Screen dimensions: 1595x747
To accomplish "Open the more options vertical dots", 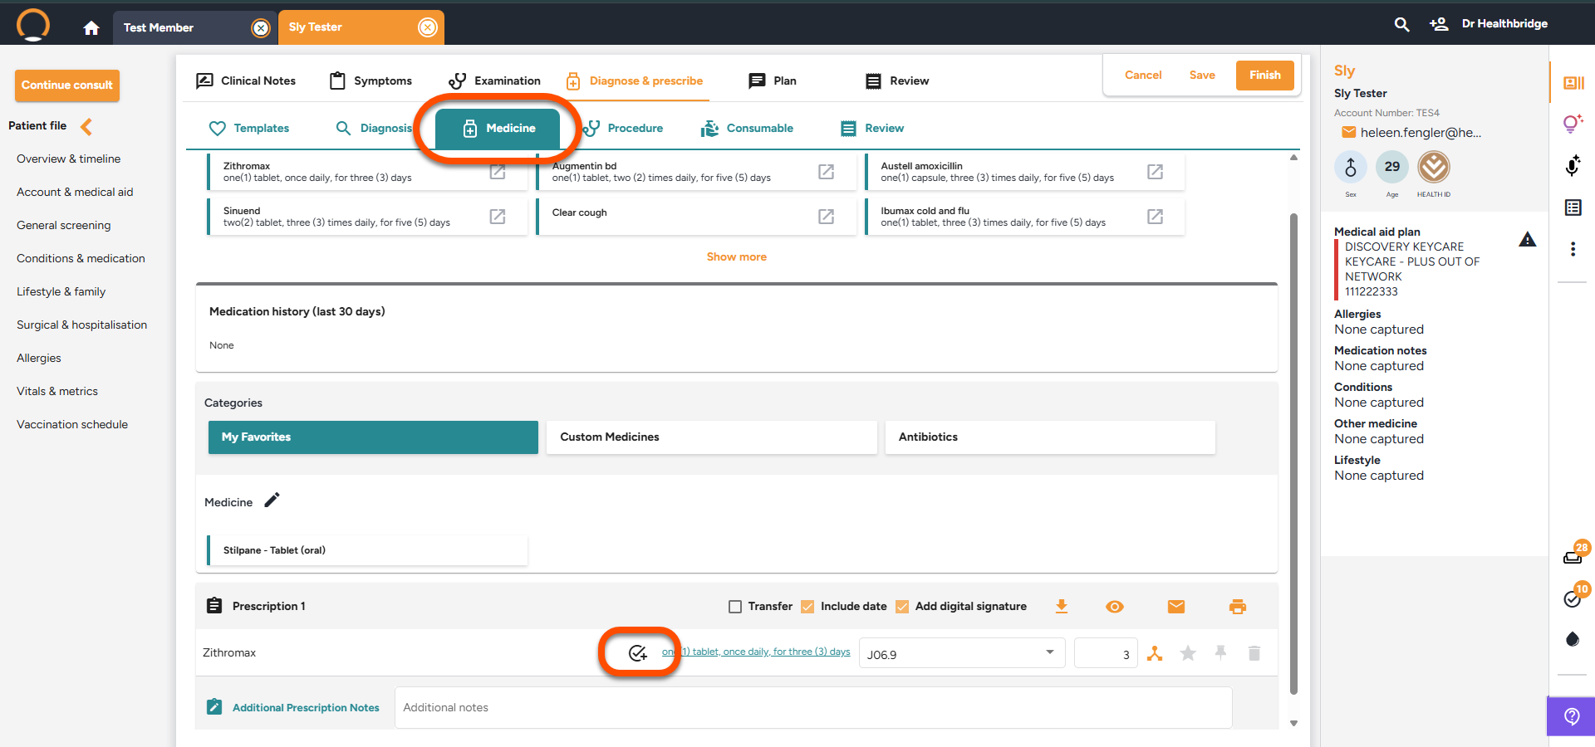I will [1573, 249].
